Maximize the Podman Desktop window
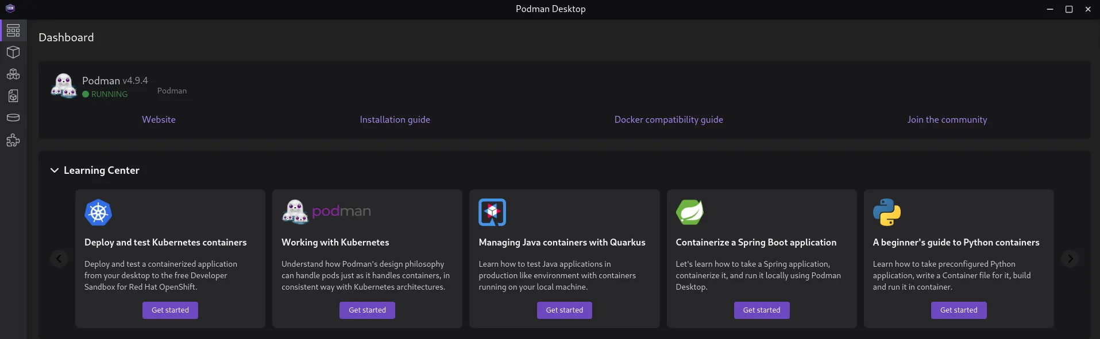1100x339 pixels. pos(1069,9)
